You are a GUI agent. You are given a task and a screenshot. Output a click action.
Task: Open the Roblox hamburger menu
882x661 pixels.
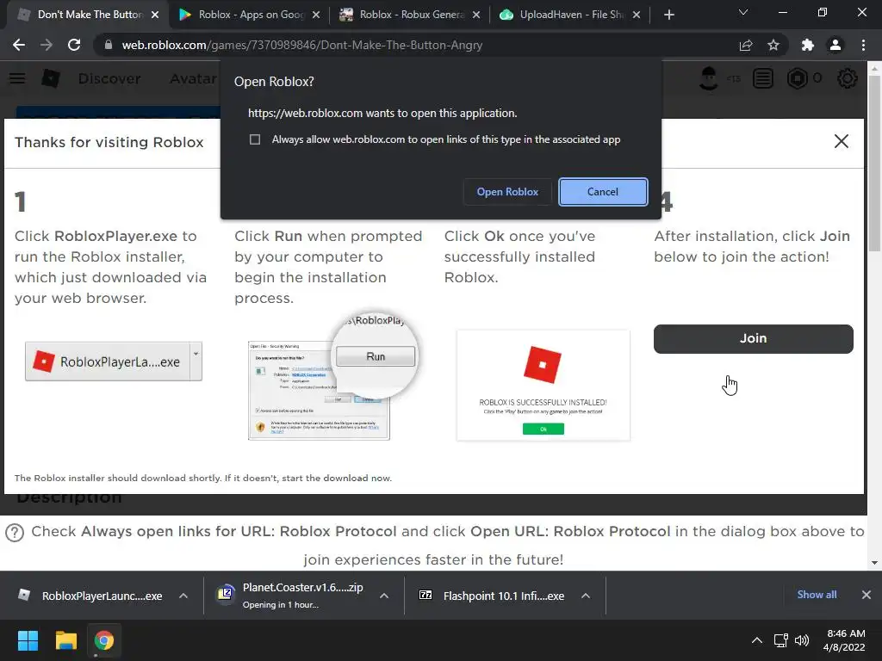pos(17,78)
